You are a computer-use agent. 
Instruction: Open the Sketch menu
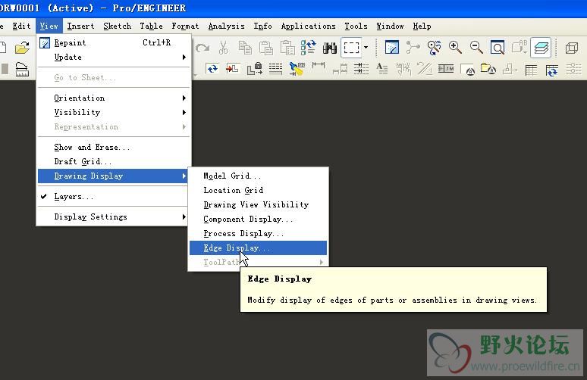(x=118, y=26)
